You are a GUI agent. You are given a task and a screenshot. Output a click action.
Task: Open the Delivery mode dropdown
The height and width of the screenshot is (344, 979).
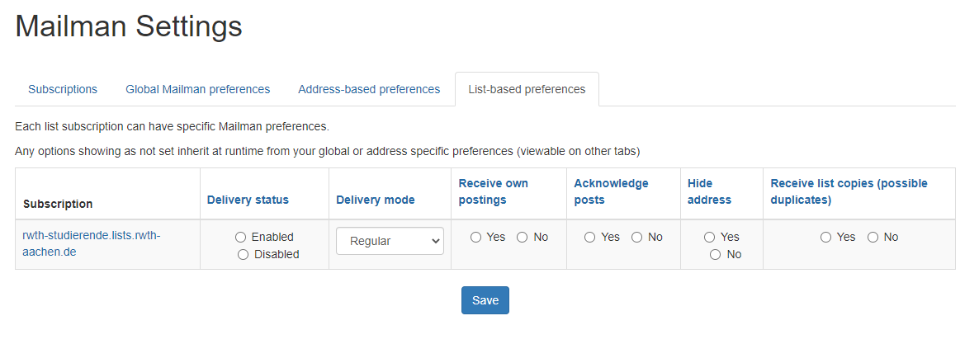390,241
